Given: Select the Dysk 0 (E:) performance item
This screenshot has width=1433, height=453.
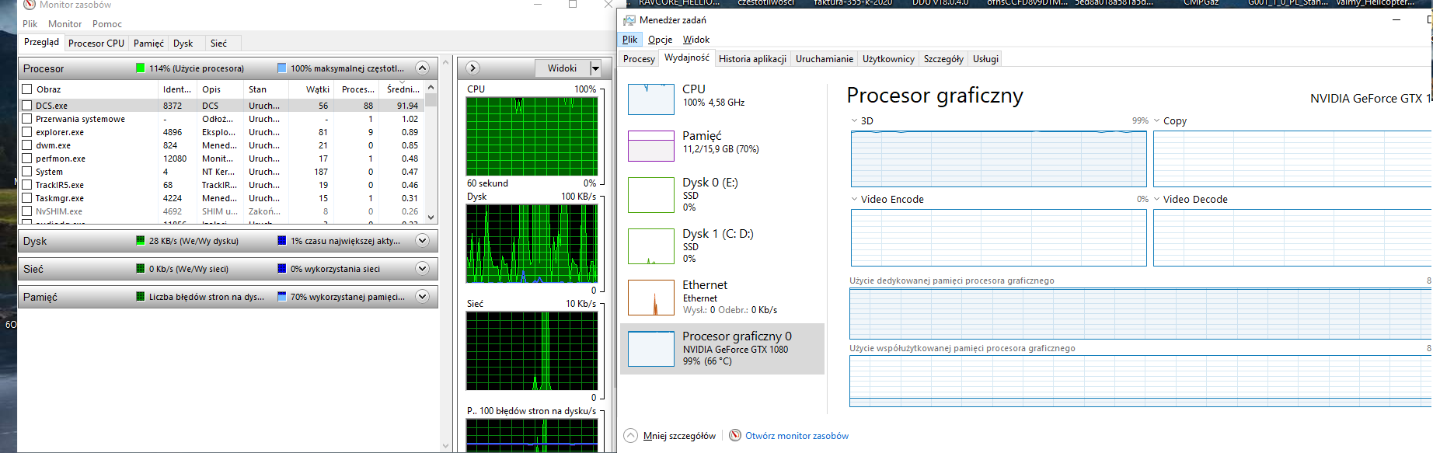Looking at the screenshot, I should tap(723, 194).
